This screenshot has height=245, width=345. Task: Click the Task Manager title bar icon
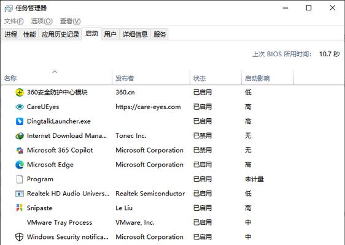[x=9, y=9]
